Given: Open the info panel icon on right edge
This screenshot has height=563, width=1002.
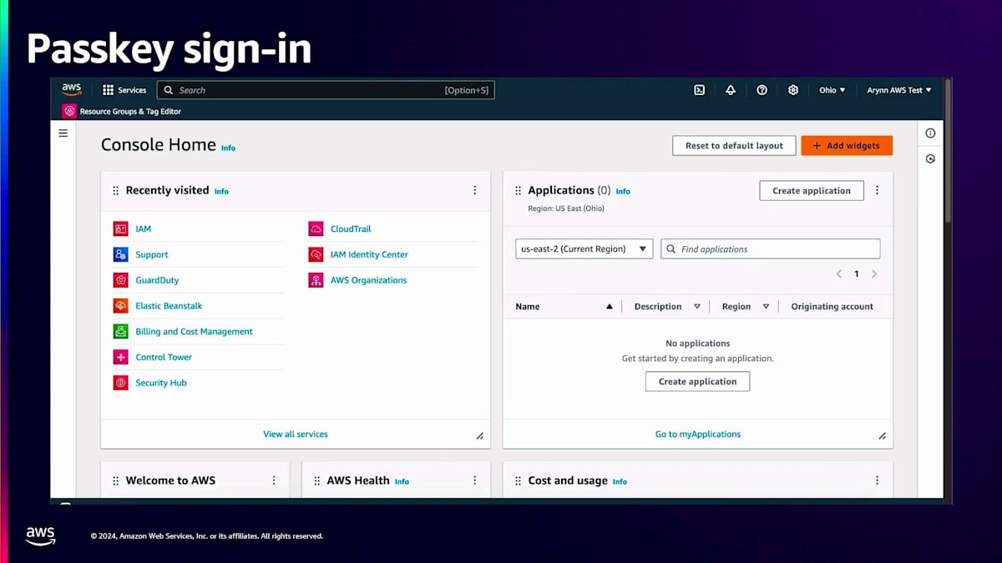Looking at the screenshot, I should (x=930, y=133).
